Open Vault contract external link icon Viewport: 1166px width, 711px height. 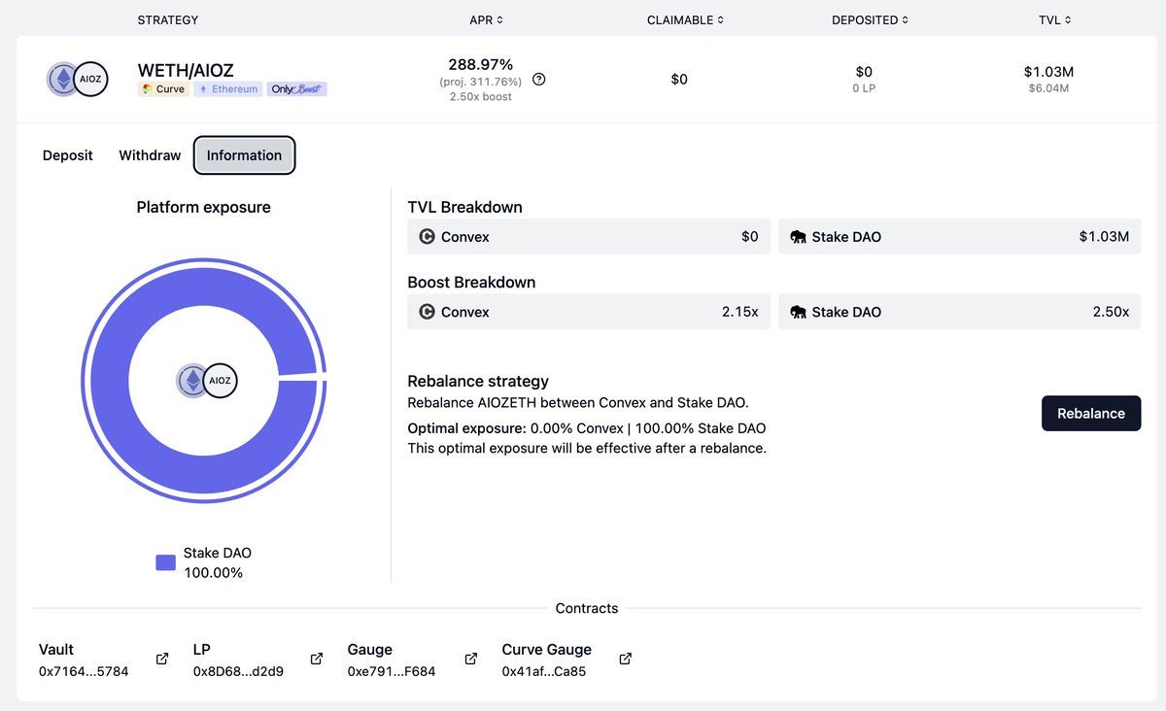[x=162, y=659]
